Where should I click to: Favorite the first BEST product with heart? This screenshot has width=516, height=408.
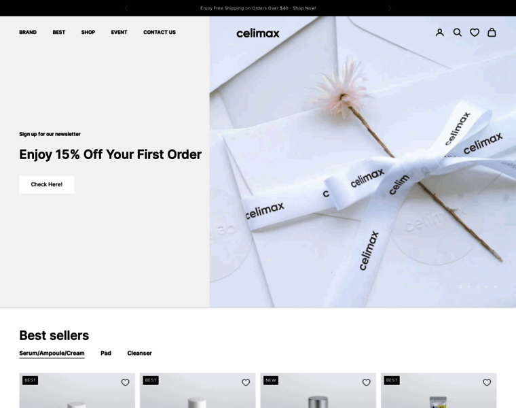pyautogui.click(x=125, y=382)
